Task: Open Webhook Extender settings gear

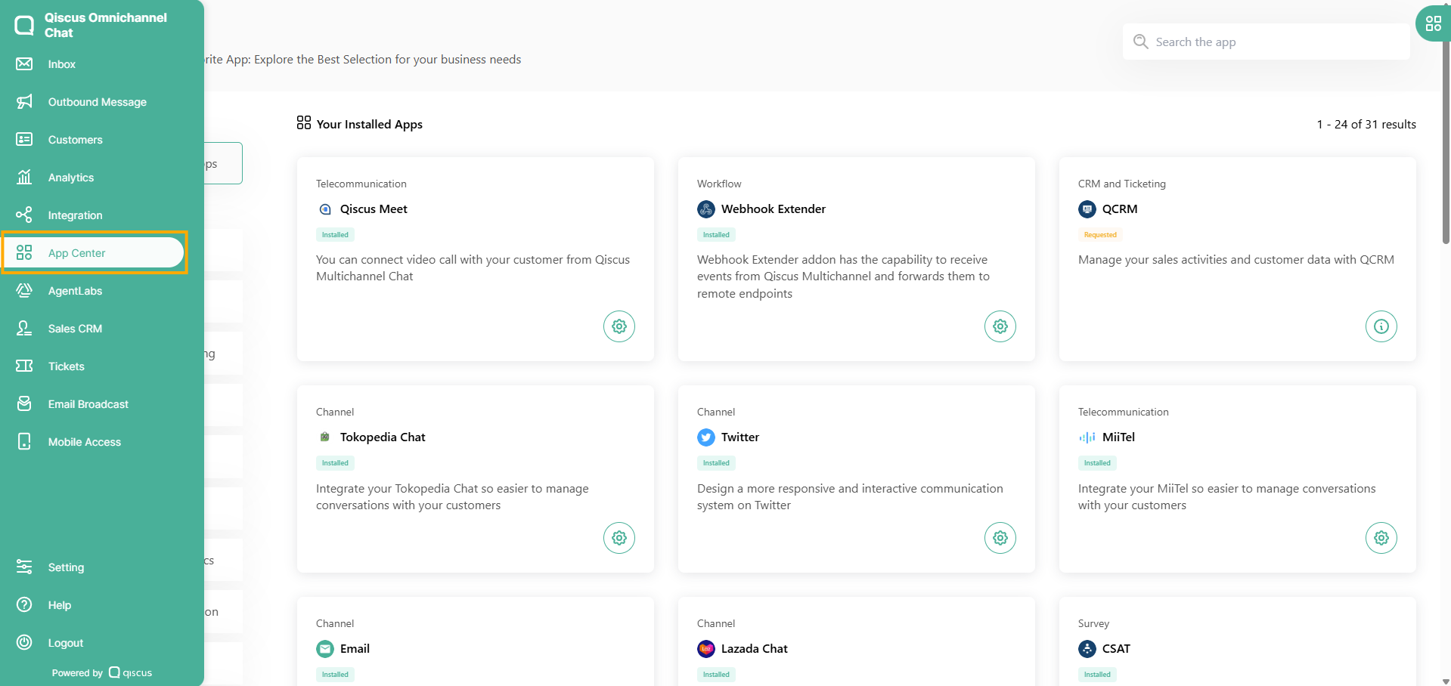Action: [x=1000, y=326]
